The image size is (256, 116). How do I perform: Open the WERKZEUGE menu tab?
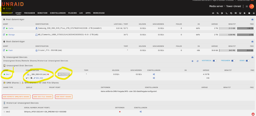pyautogui.click(x=99, y=13)
